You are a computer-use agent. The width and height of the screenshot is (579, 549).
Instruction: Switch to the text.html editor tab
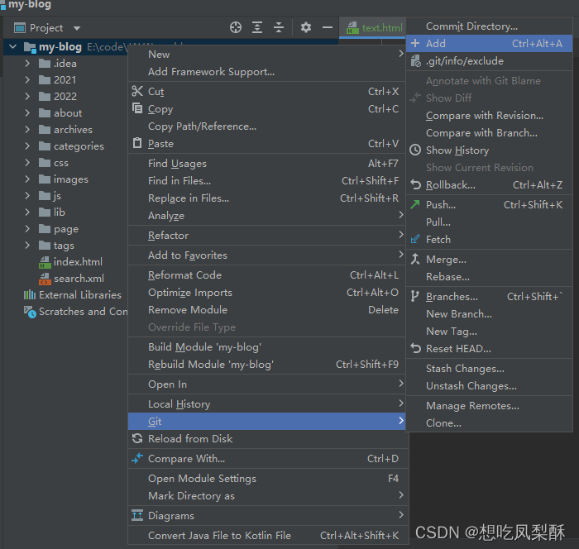coord(374,27)
